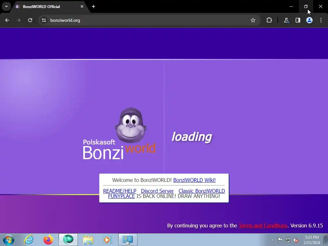Viewport: 328px width, 246px height.
Task: Open the BonziWORLD Wiki! link
Action: [194, 180]
